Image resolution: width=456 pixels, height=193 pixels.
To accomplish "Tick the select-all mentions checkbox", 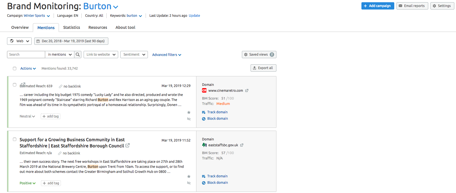I will coord(15,69).
